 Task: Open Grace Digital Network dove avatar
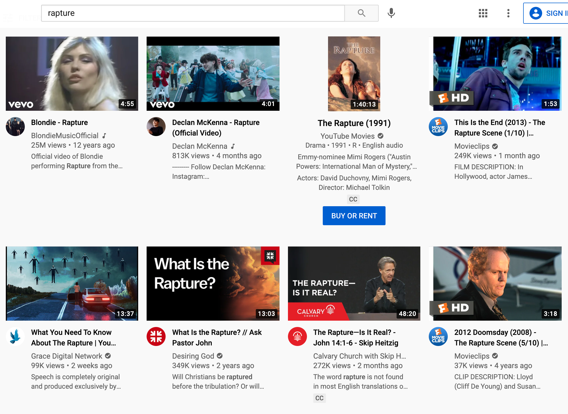(x=15, y=336)
